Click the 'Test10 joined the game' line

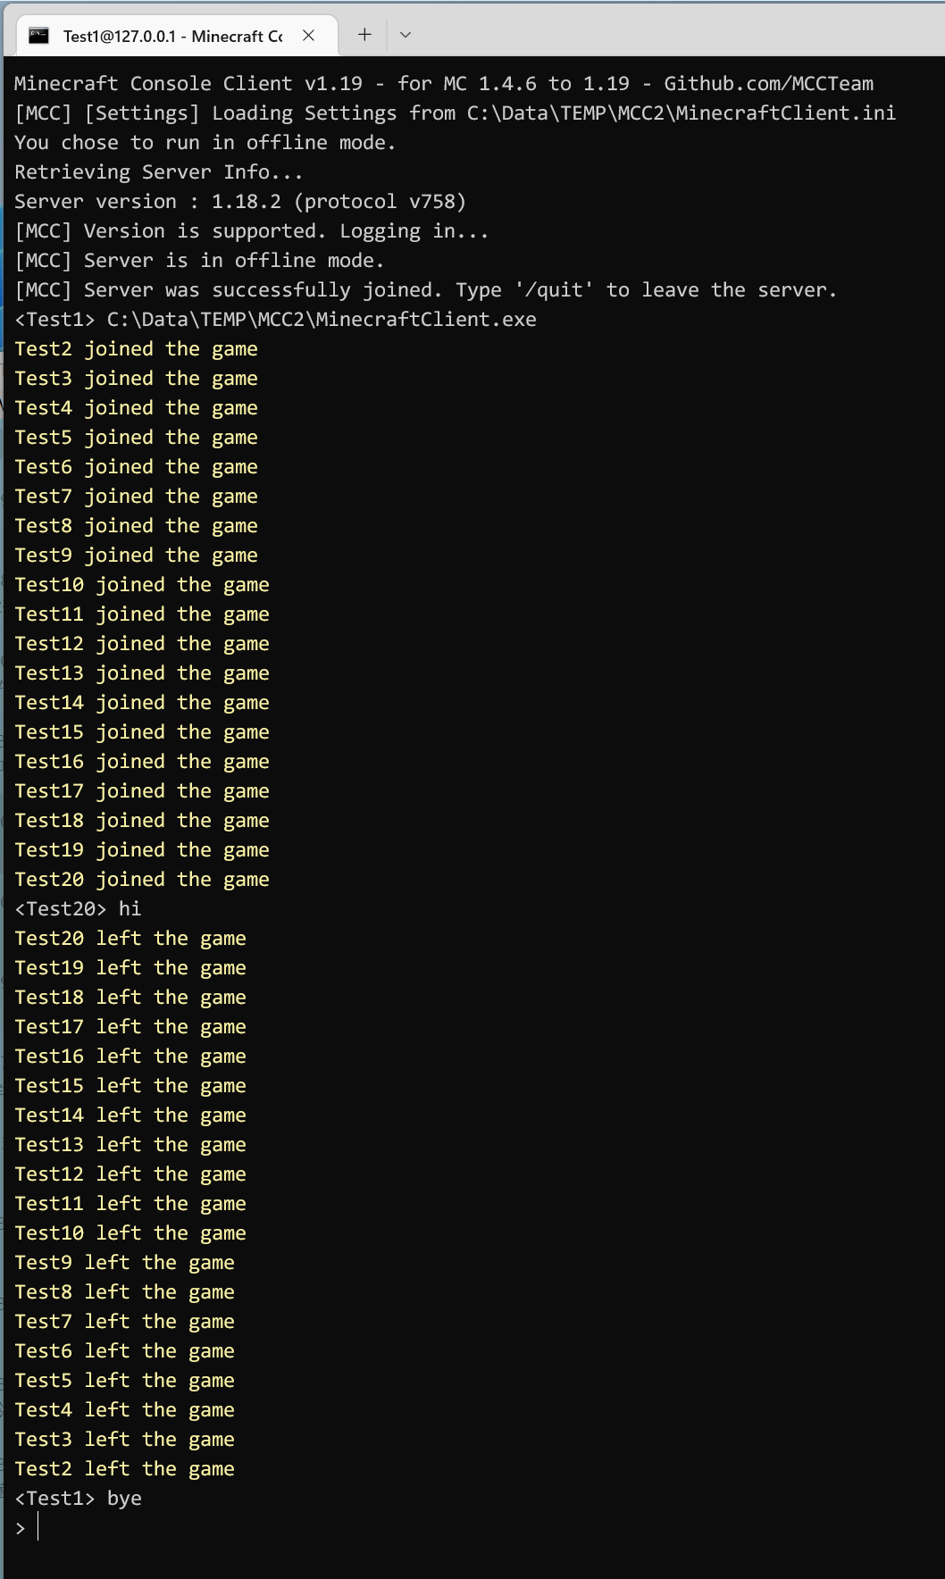pyautogui.click(x=143, y=584)
